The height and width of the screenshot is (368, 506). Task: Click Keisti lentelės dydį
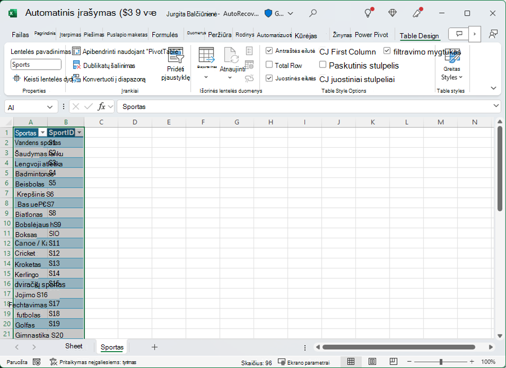tap(43, 79)
